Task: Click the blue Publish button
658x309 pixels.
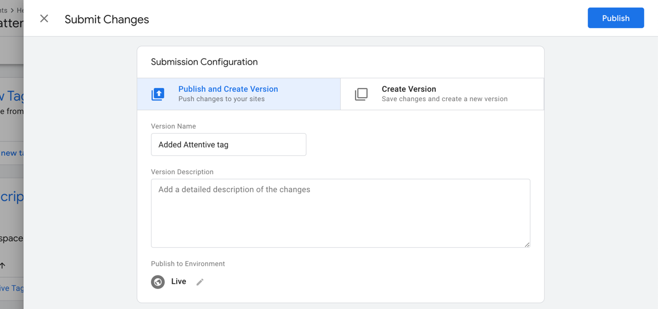Action: pos(615,18)
